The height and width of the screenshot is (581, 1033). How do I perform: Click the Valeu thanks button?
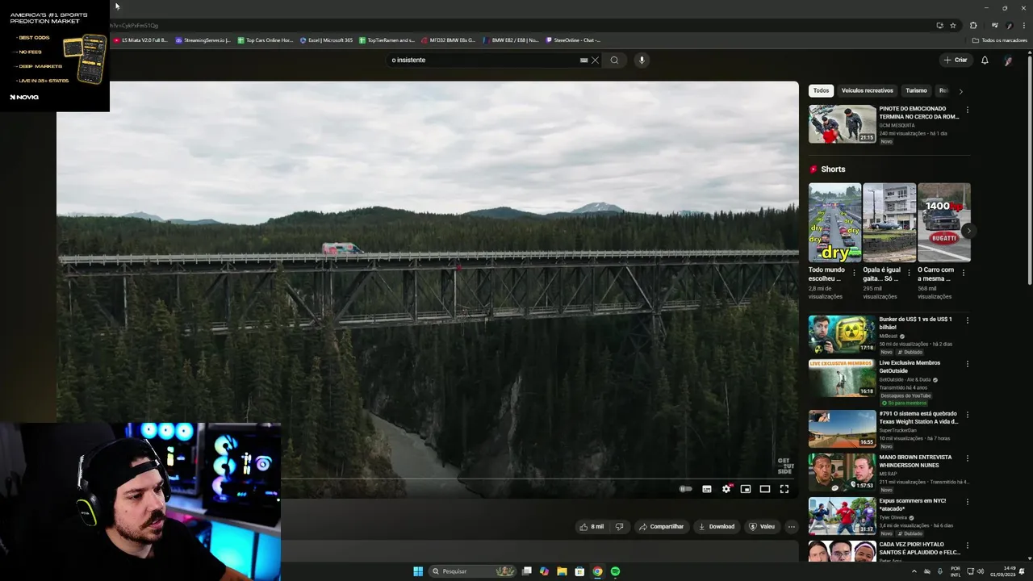click(762, 526)
